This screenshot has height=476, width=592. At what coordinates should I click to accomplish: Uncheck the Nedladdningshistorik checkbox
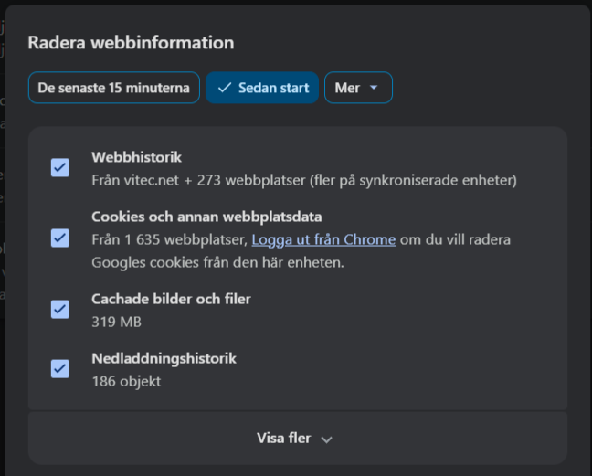click(60, 368)
